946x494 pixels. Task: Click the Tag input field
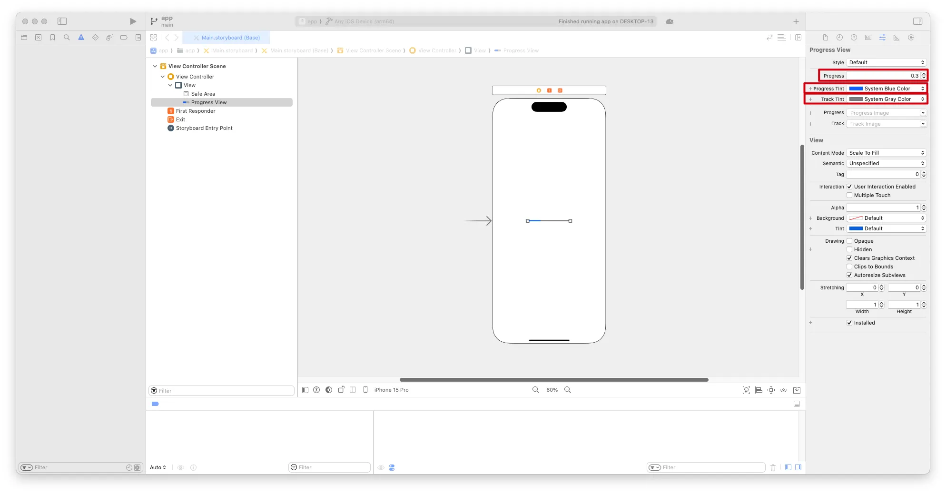[883, 174]
